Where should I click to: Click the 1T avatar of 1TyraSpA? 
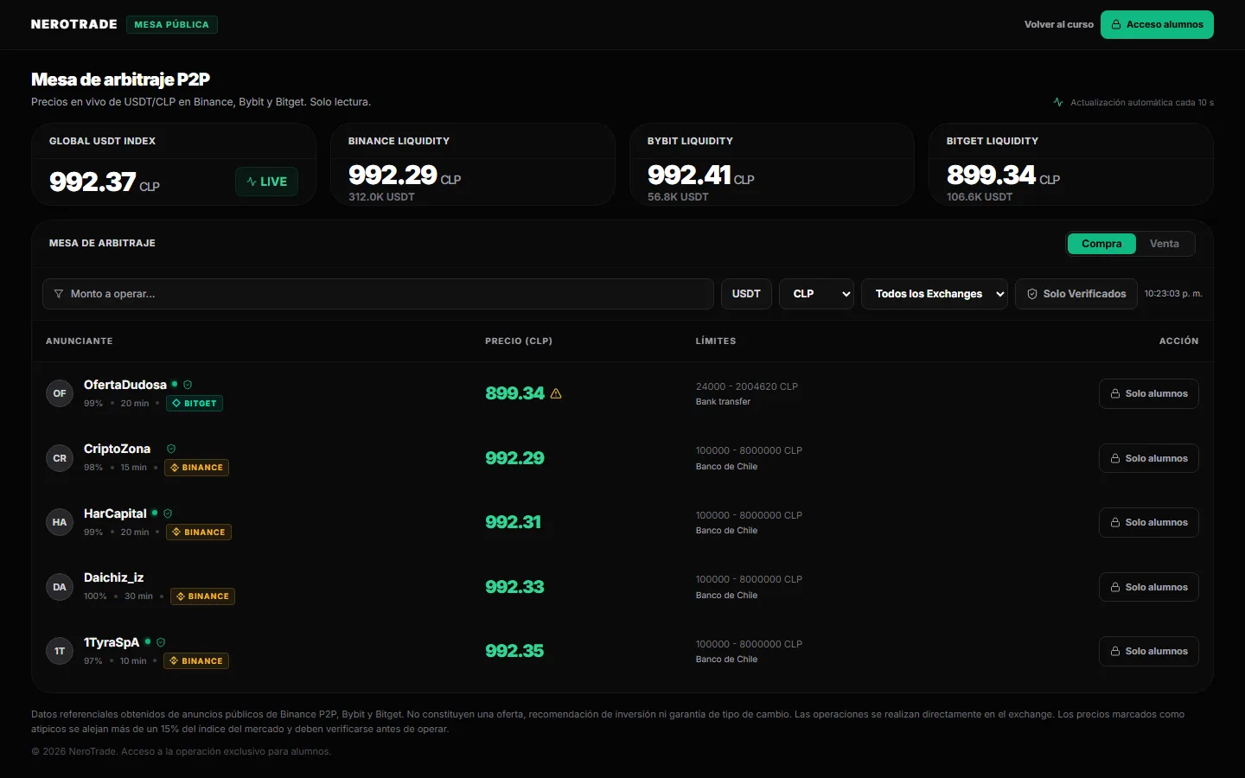[x=60, y=651]
